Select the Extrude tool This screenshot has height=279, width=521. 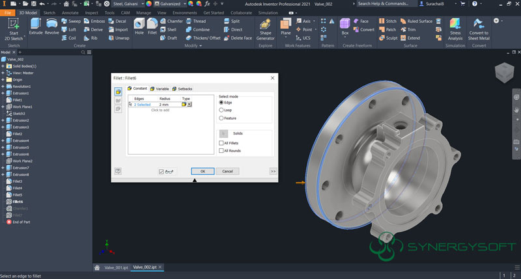point(36,27)
